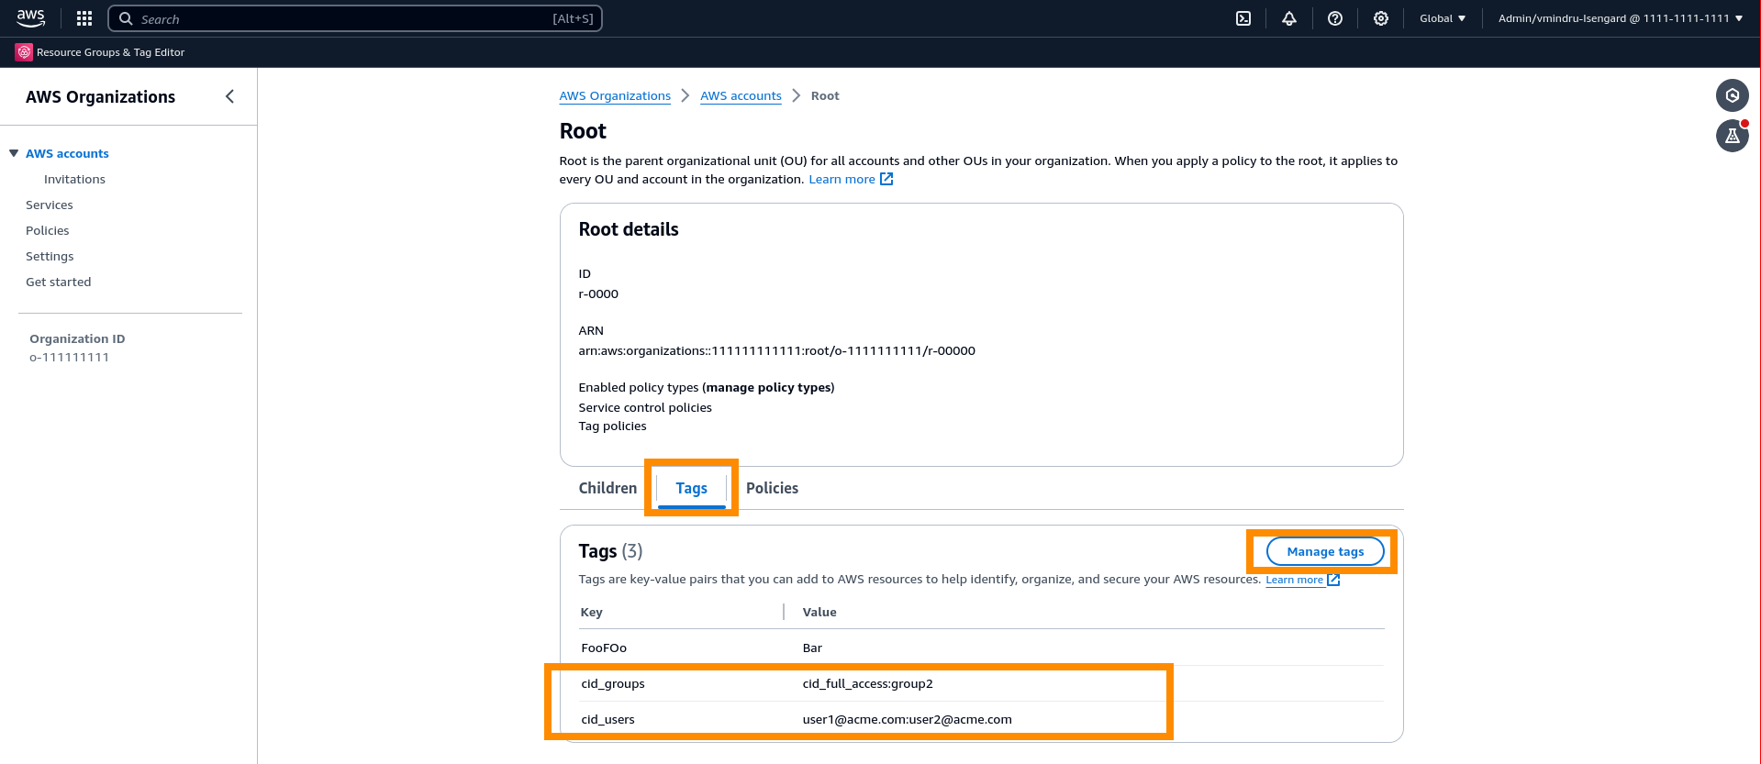Switch to the Tags tab
1761x764 pixels.
point(692,488)
